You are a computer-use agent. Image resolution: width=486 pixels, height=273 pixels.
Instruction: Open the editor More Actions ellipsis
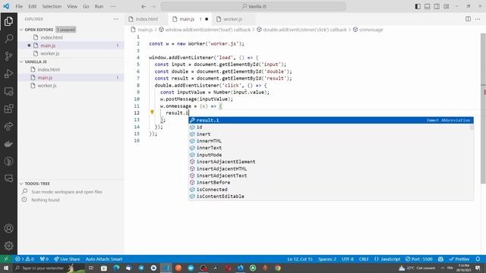[478, 19]
